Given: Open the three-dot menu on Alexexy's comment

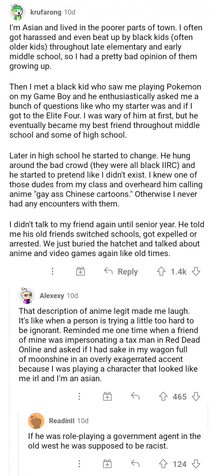Looking at the screenshot, I should (79, 397).
